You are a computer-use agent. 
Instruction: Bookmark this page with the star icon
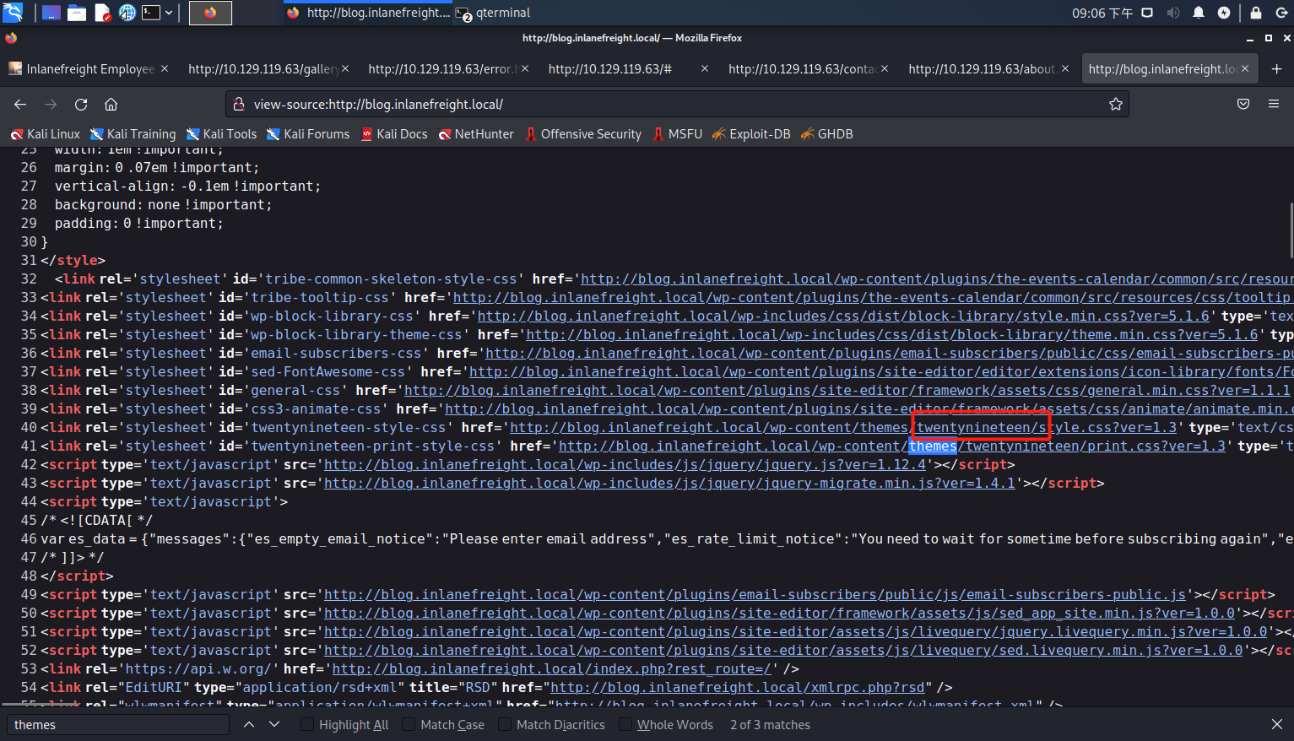[1116, 104]
